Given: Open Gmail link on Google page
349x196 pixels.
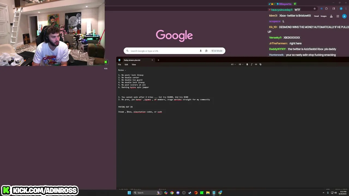Looking at the screenshot, I should (x=316, y=16).
